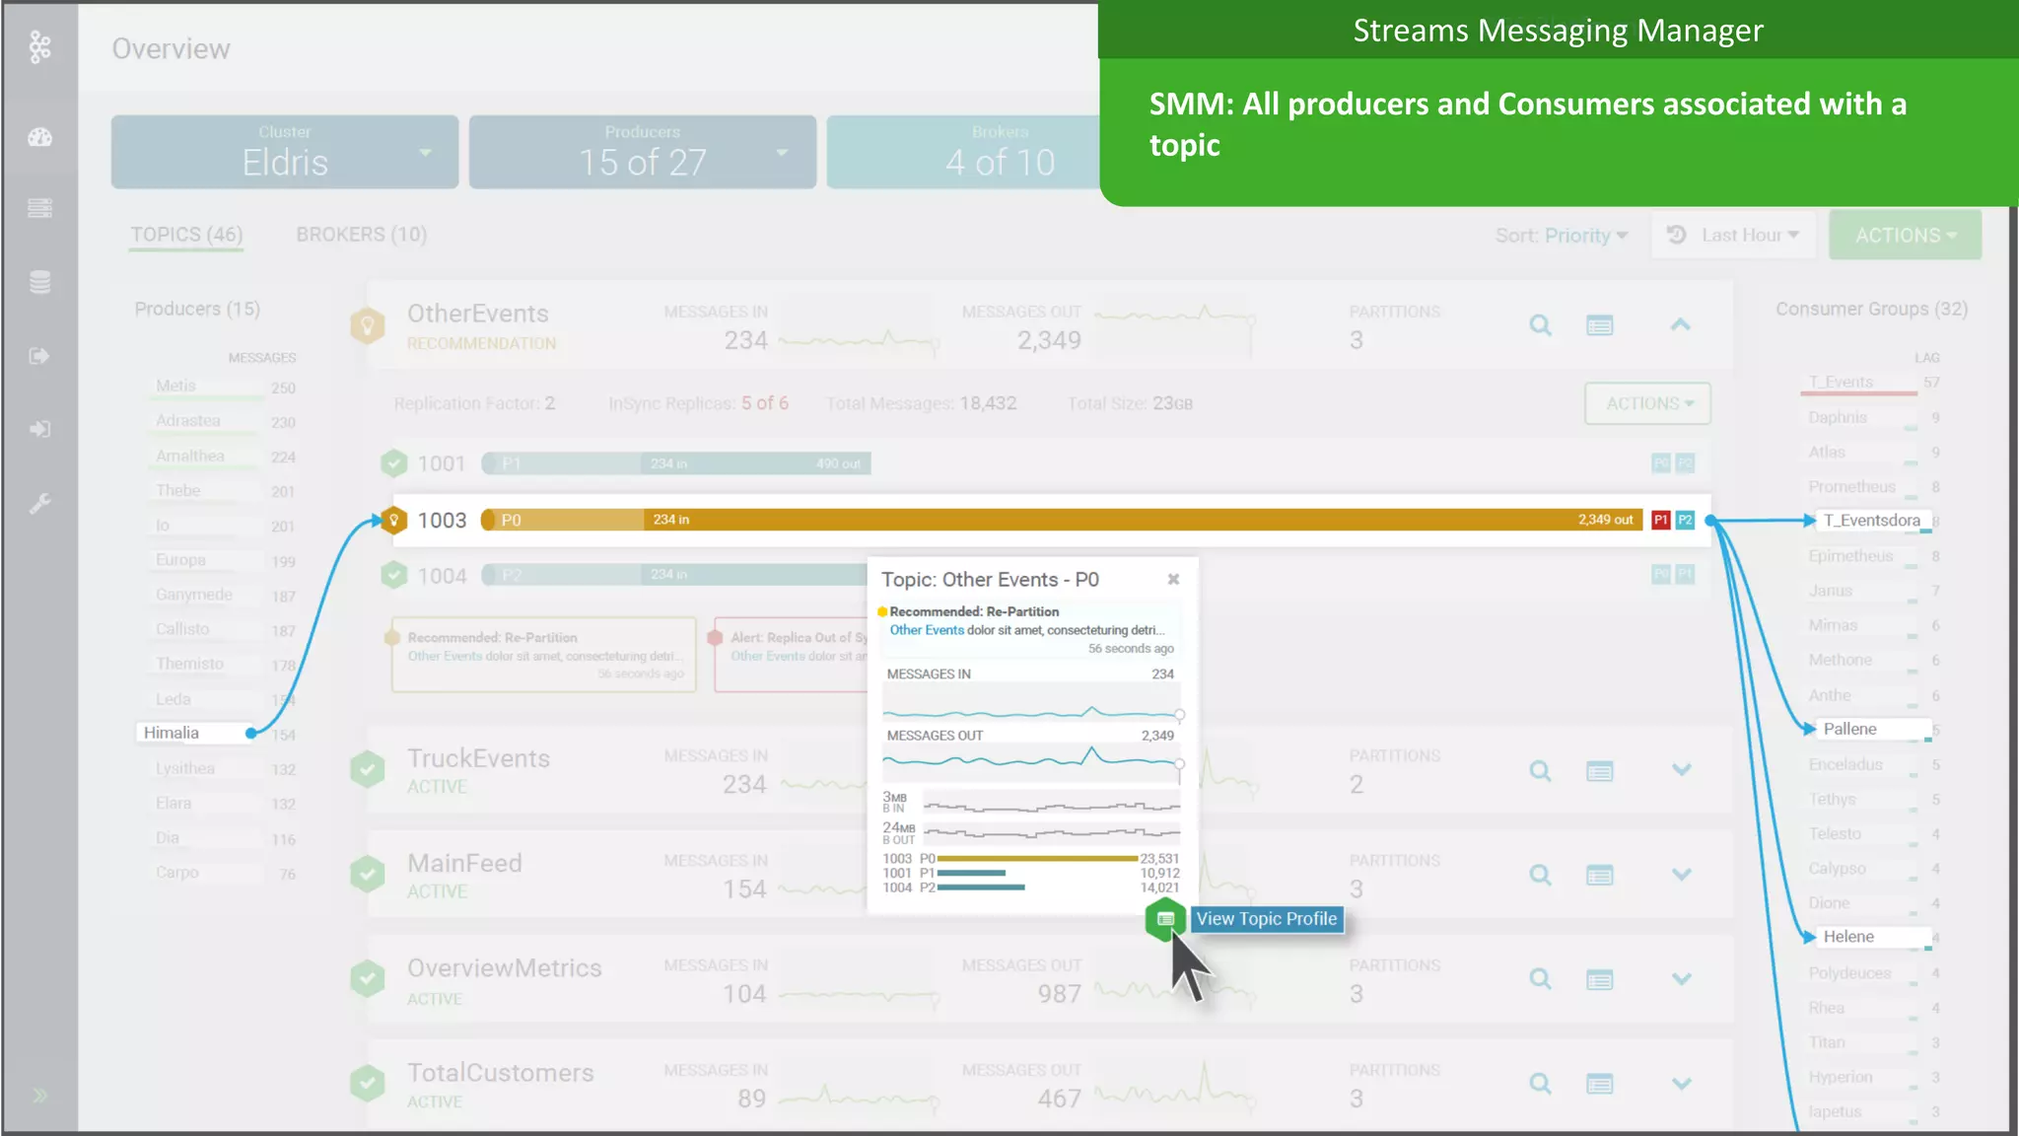
Task: Click broker 1003 warning hexagon icon
Action: pos(394,520)
